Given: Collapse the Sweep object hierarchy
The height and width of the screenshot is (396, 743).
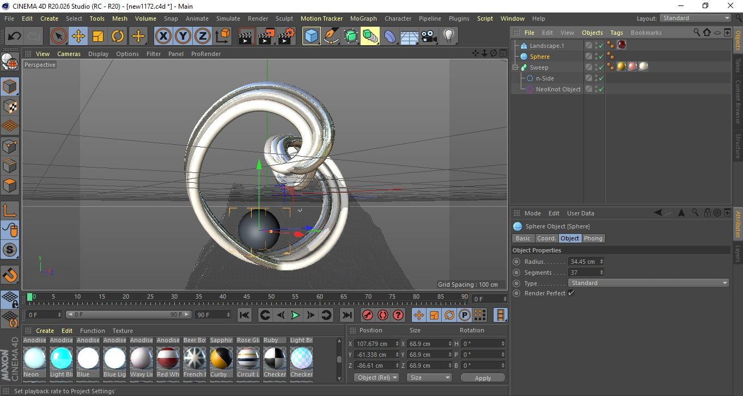Looking at the screenshot, I should click(515, 67).
